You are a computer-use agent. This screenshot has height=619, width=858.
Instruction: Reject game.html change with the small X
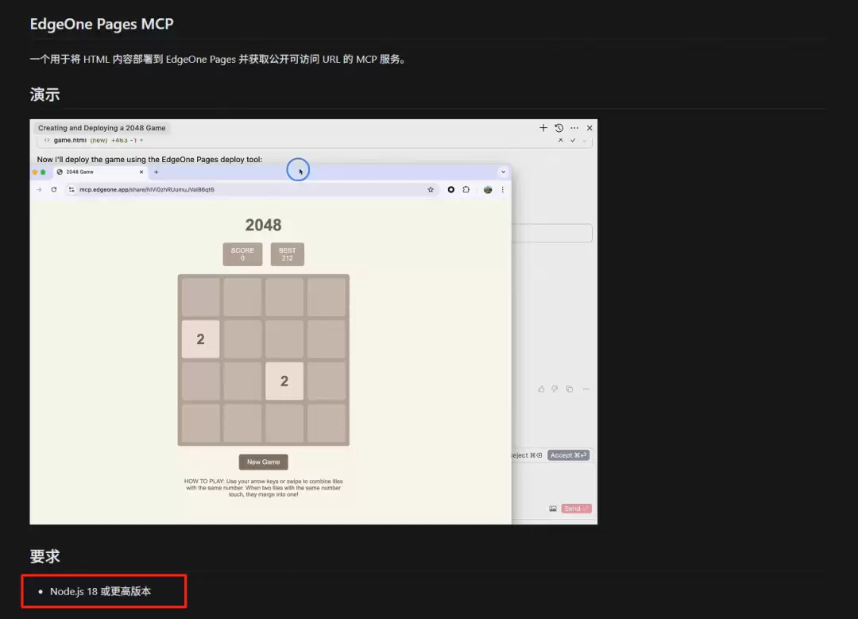[560, 140]
